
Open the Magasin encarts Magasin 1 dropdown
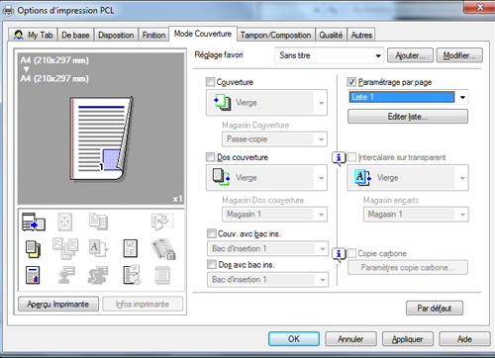416,215
